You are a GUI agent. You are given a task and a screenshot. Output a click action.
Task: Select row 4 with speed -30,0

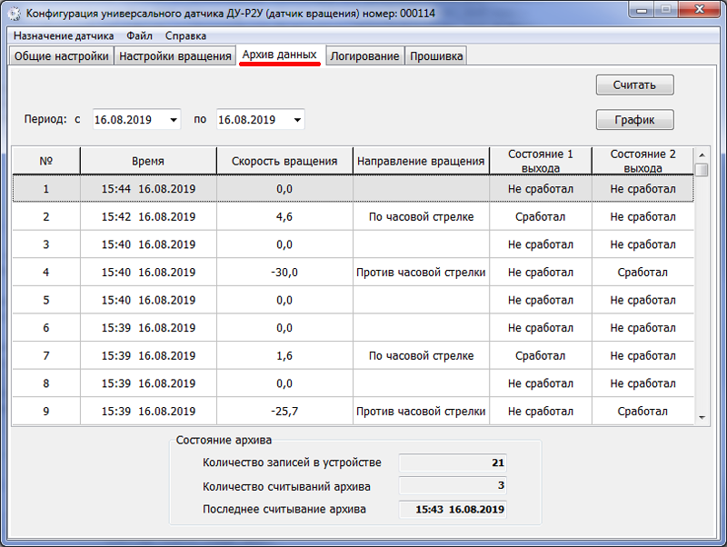[x=353, y=272]
